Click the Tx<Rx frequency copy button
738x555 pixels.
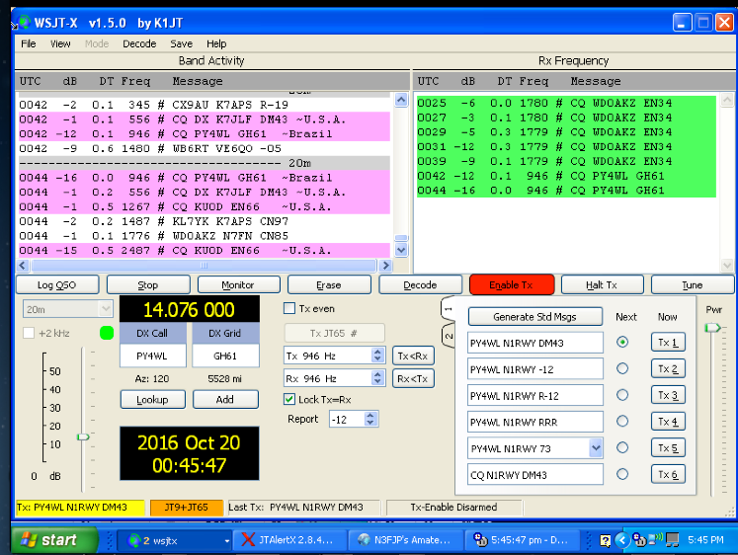click(412, 356)
